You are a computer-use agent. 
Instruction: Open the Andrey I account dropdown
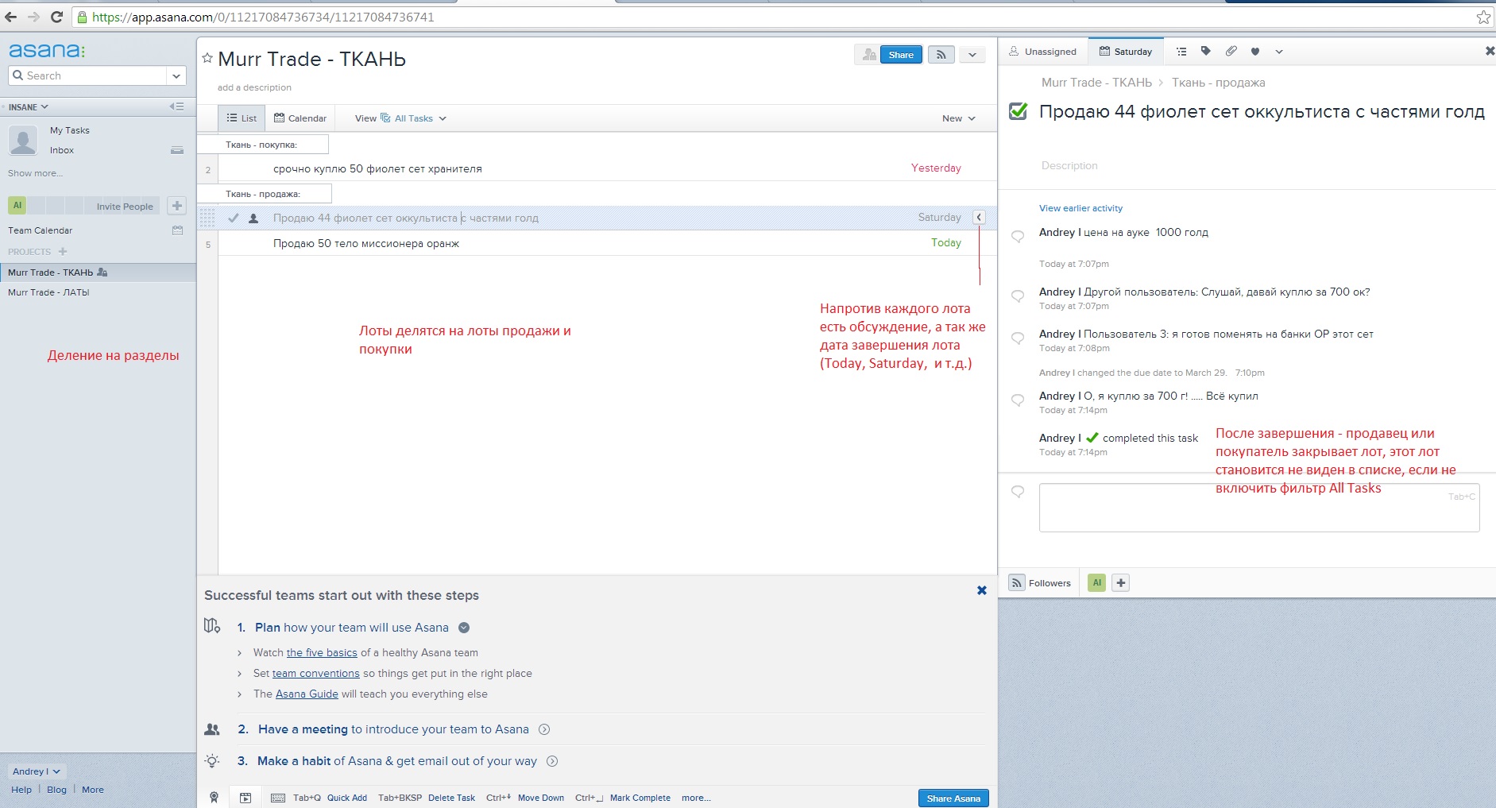click(37, 771)
